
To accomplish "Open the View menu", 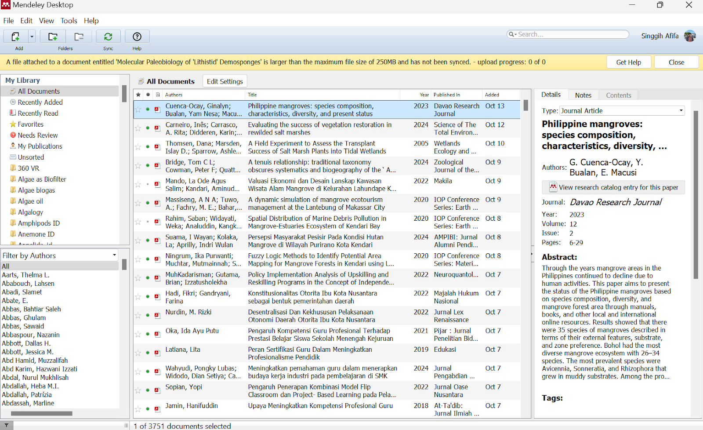I will coord(46,21).
